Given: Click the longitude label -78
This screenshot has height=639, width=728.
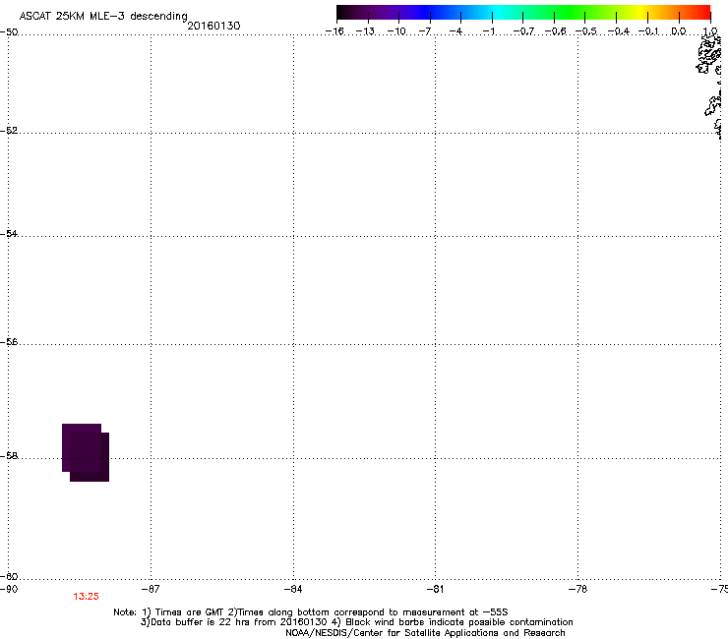Looking at the screenshot, I should coord(577,589).
